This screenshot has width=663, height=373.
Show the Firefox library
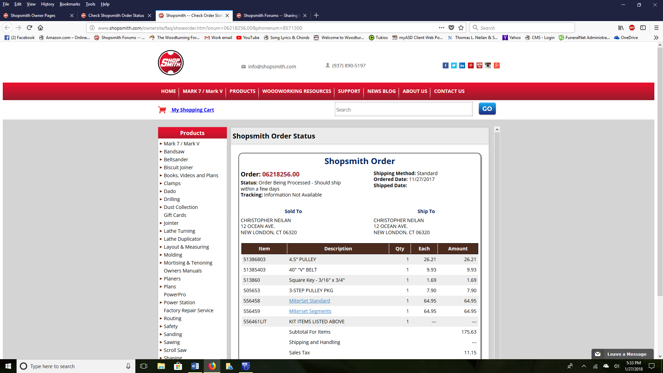621,28
